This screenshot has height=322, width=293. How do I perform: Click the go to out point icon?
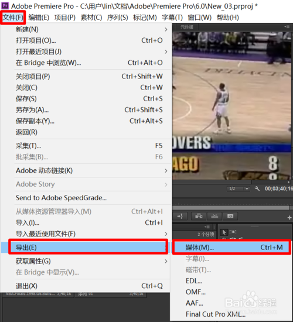click(180, 216)
